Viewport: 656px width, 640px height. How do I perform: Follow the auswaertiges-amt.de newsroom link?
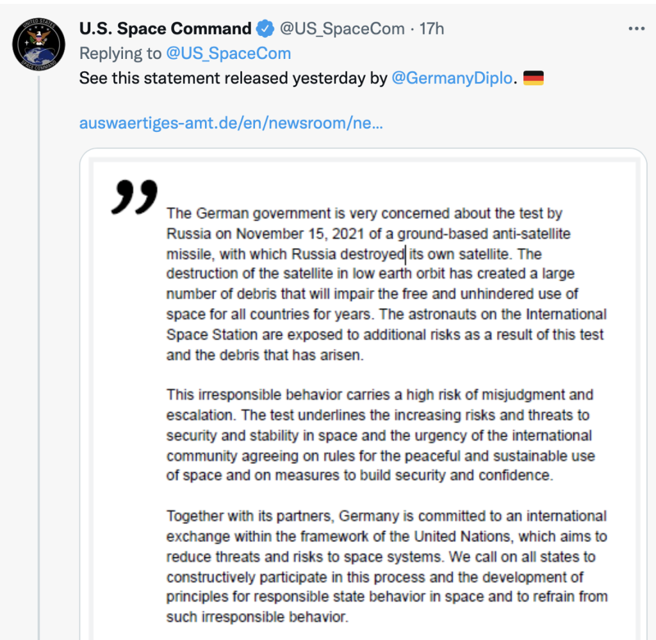coord(229,123)
